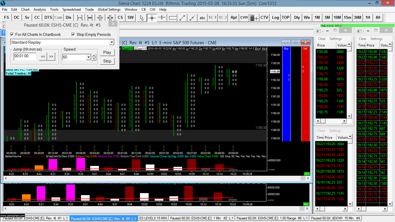Screen dimensions: 395x222
Task: Select the rectangle drawing tool
Action: point(173,18)
